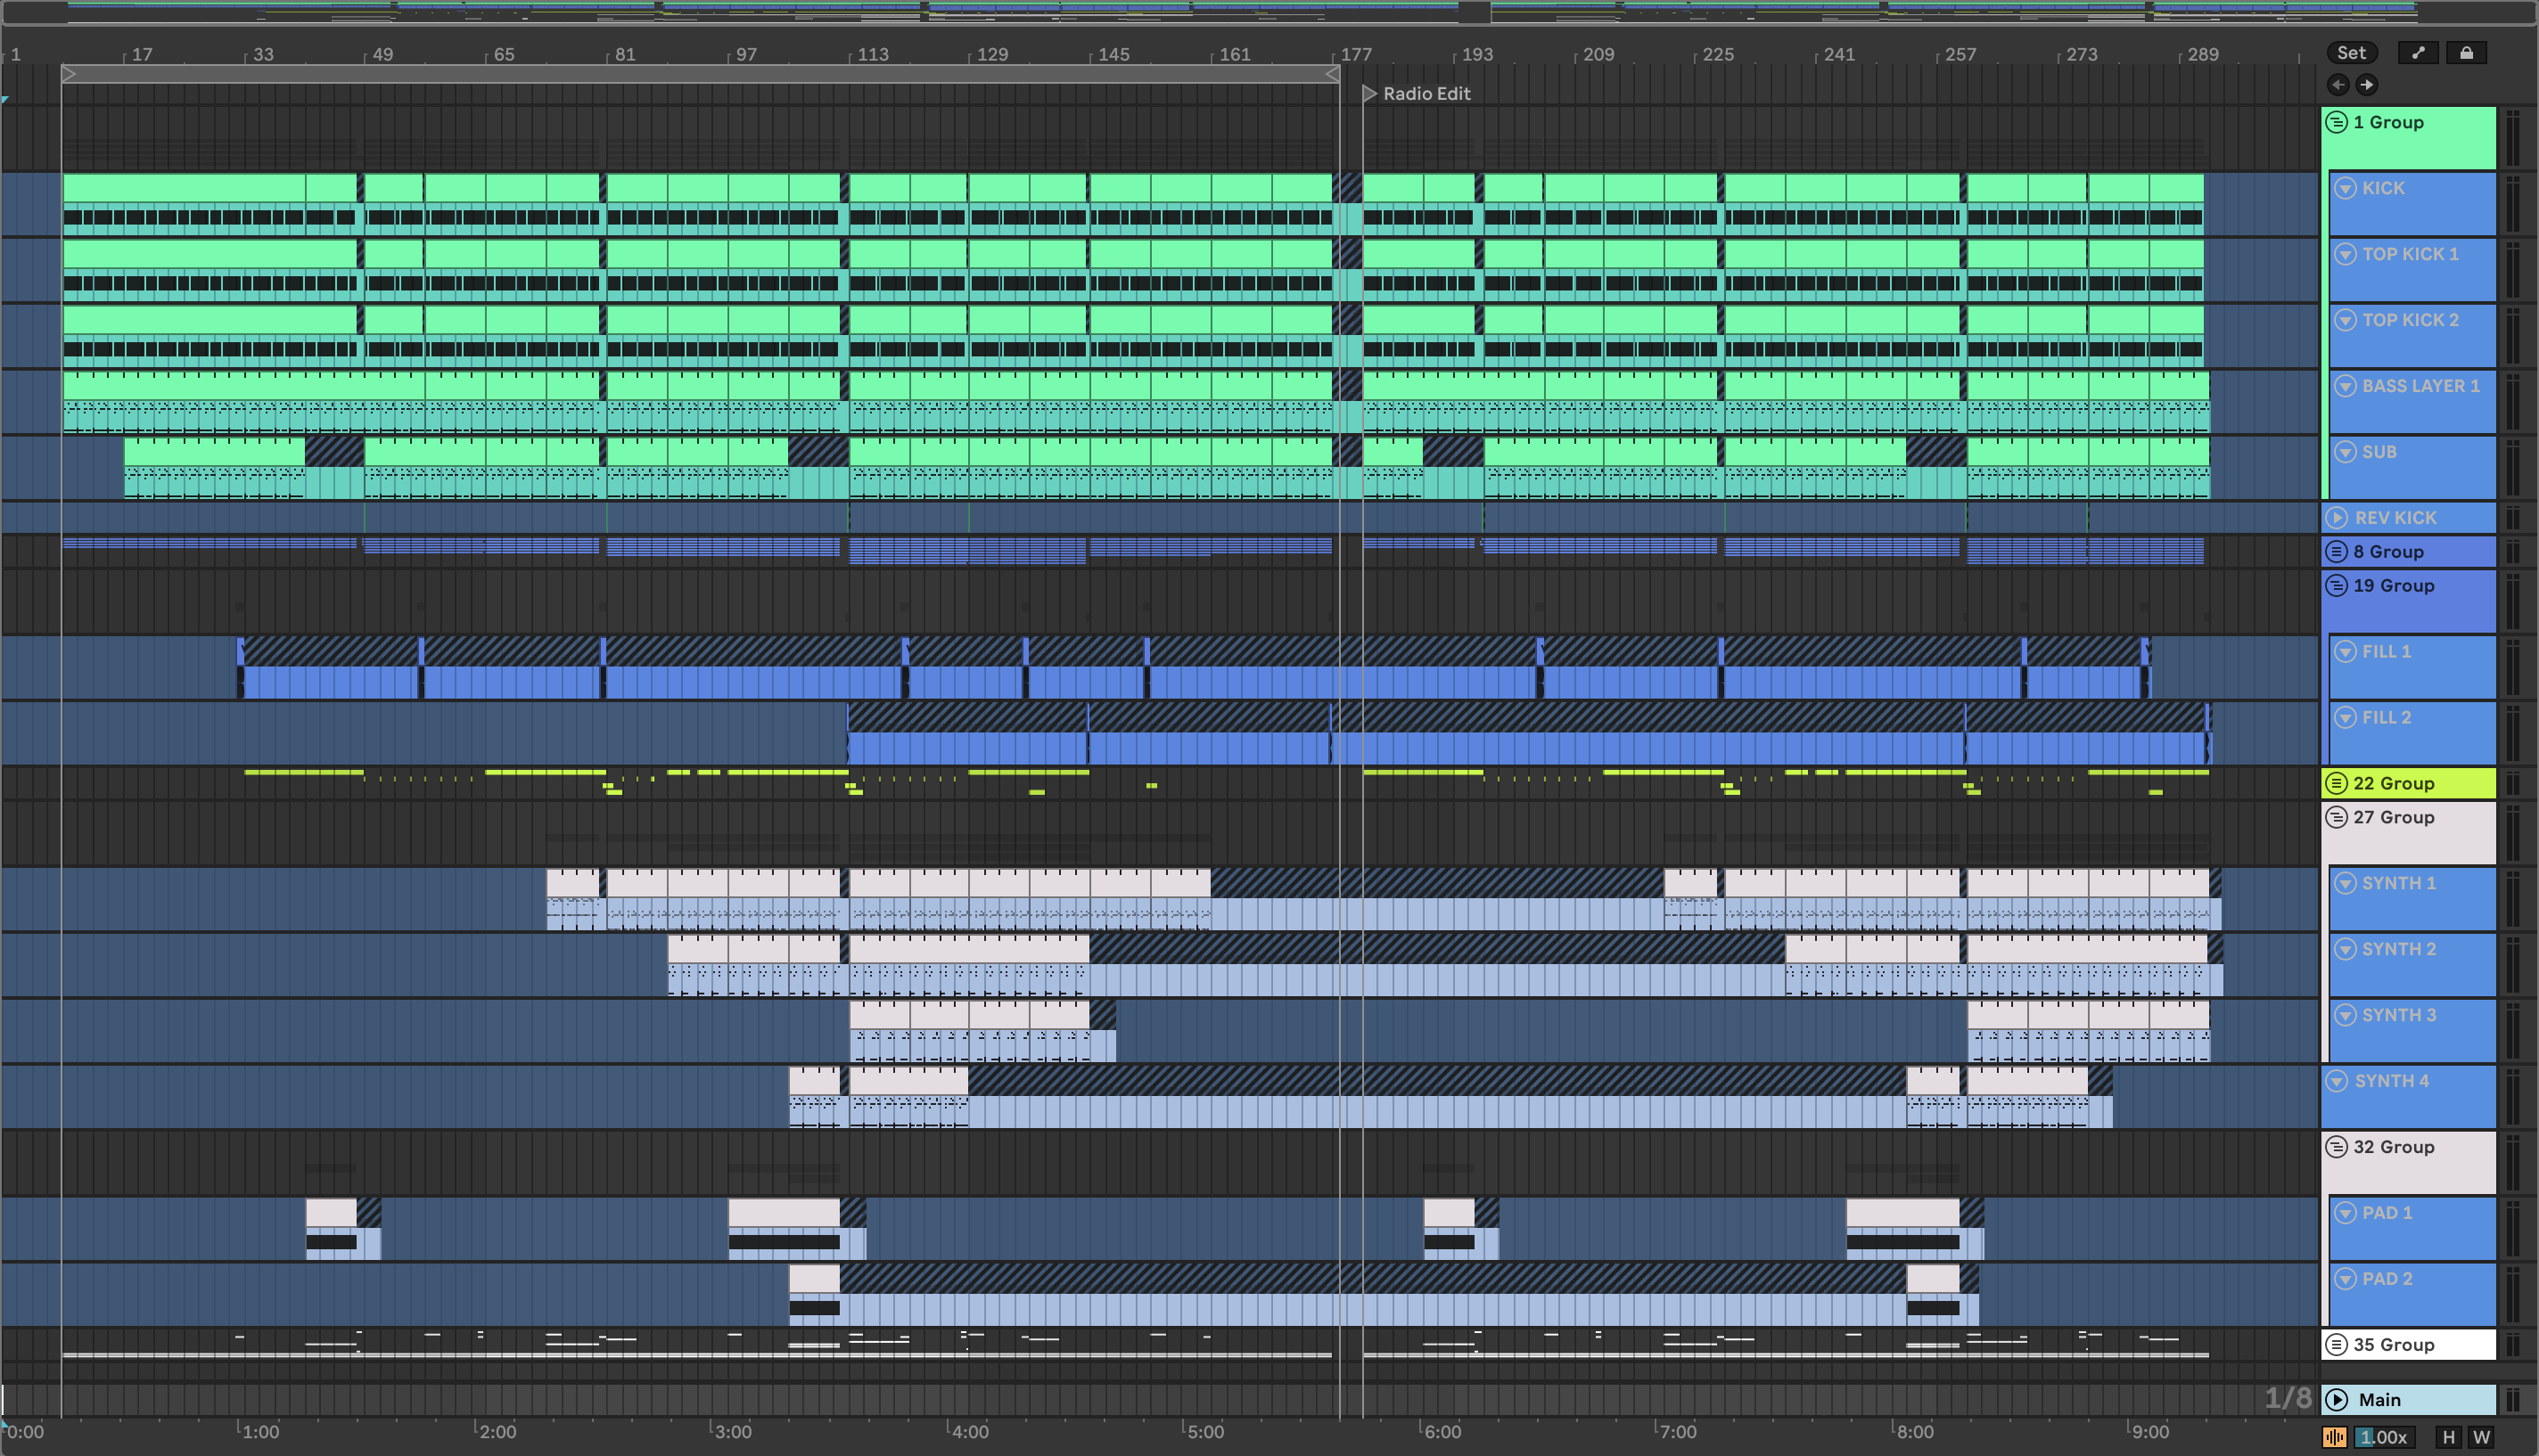Toggle the orange audio waveform button

(x=2334, y=1437)
